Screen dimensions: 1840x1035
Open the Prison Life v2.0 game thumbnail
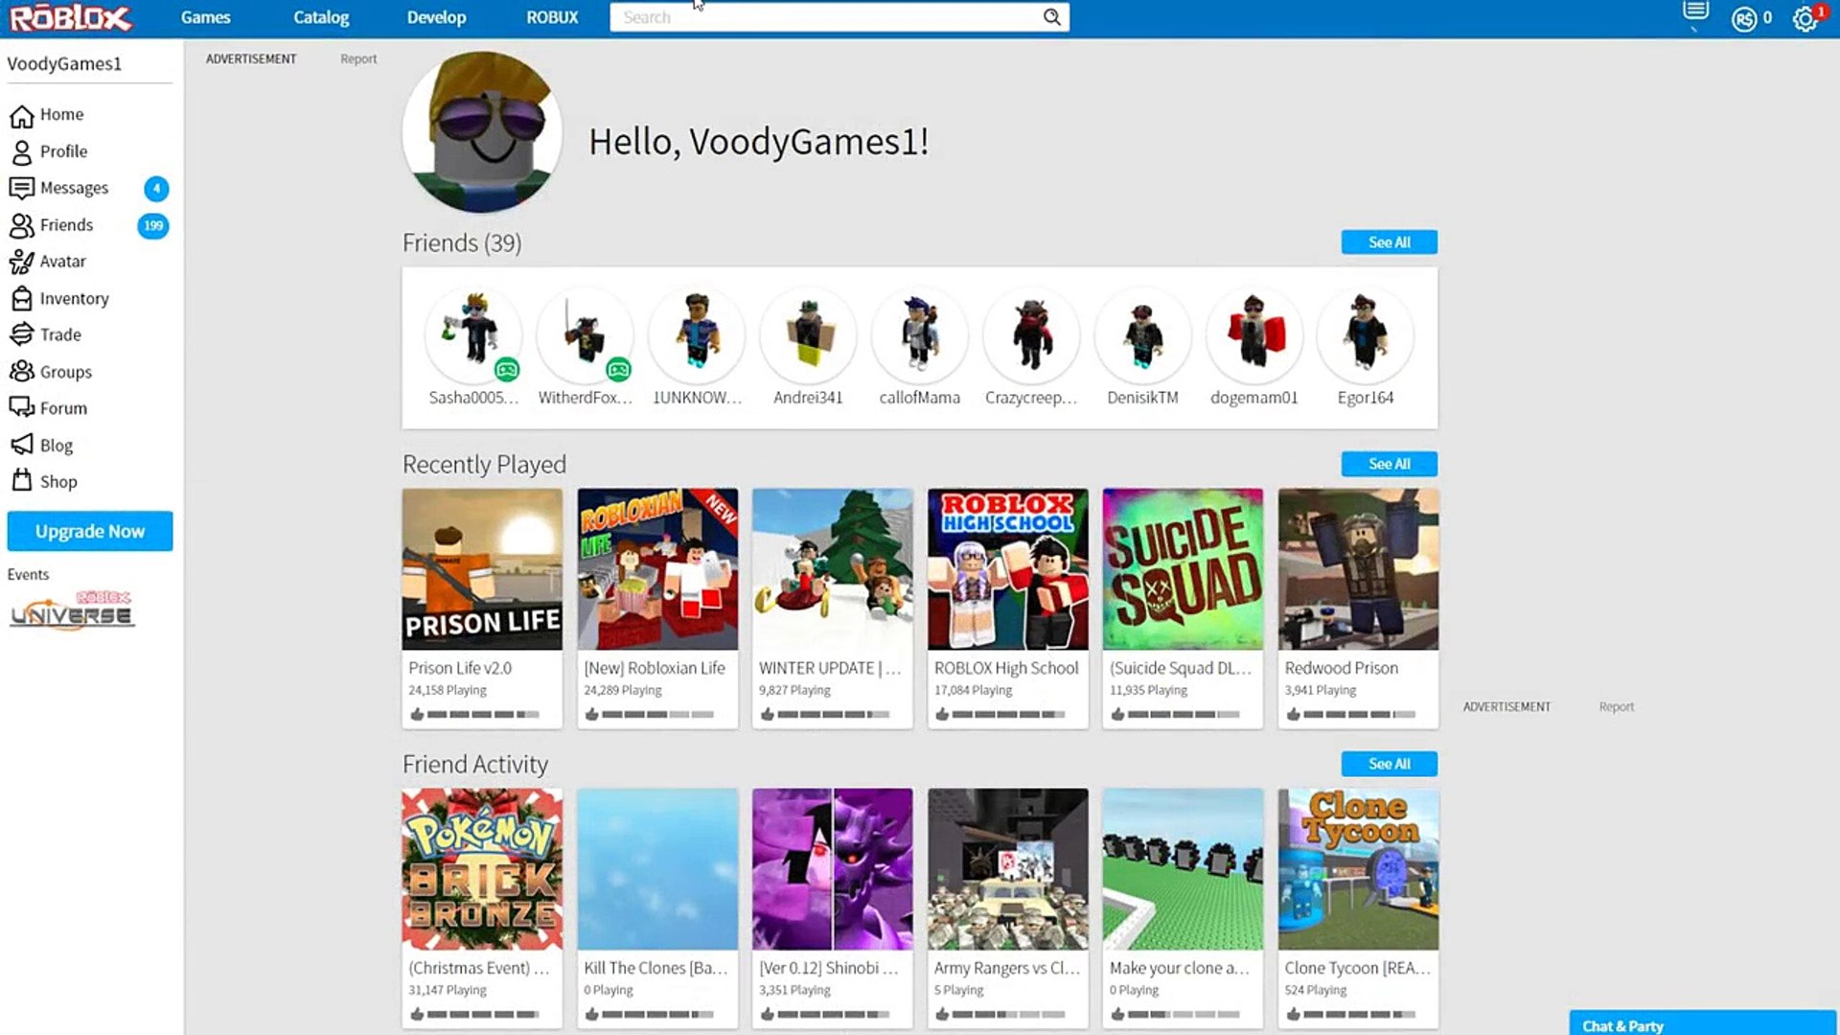(482, 569)
